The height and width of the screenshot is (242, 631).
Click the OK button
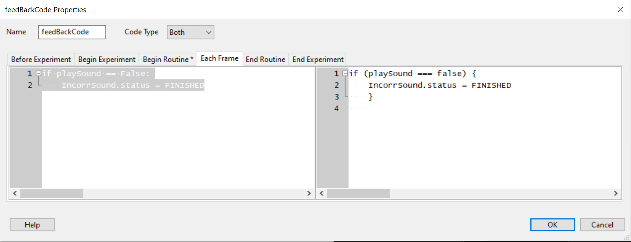[x=552, y=225]
